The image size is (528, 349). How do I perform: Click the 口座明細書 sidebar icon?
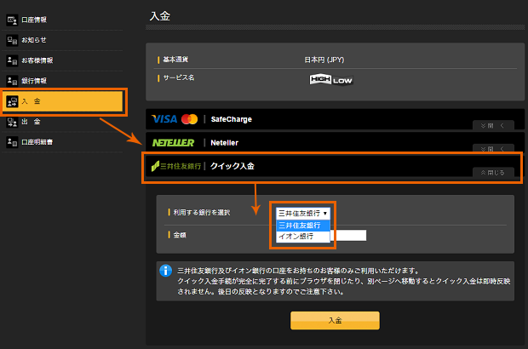coord(12,142)
